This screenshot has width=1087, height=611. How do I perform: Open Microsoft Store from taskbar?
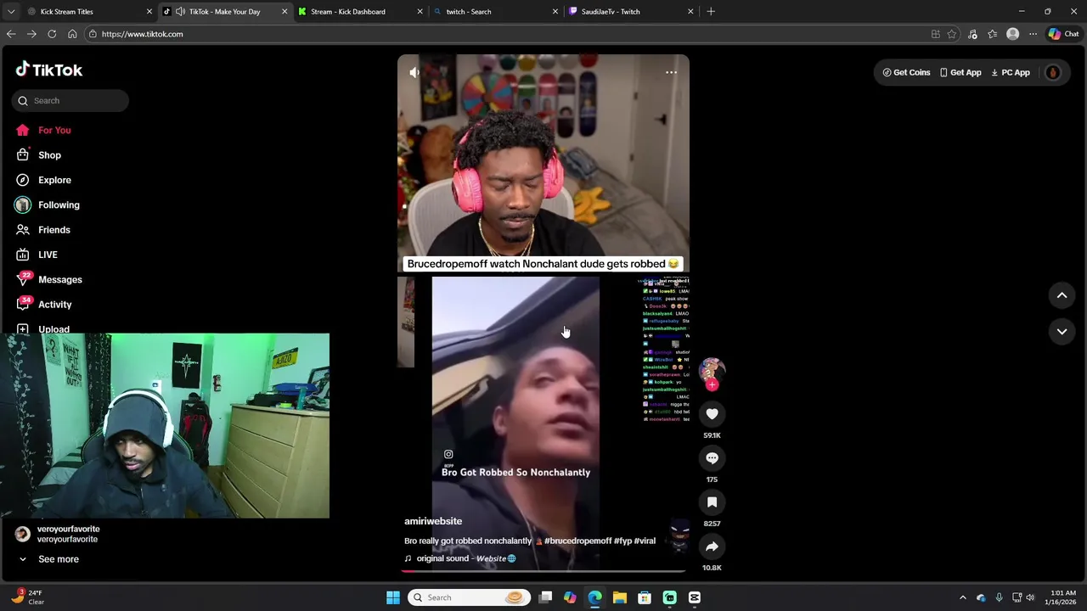point(645,597)
